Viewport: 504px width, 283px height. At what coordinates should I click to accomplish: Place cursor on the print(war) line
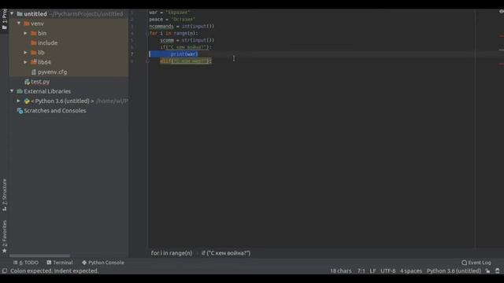pyautogui.click(x=184, y=54)
